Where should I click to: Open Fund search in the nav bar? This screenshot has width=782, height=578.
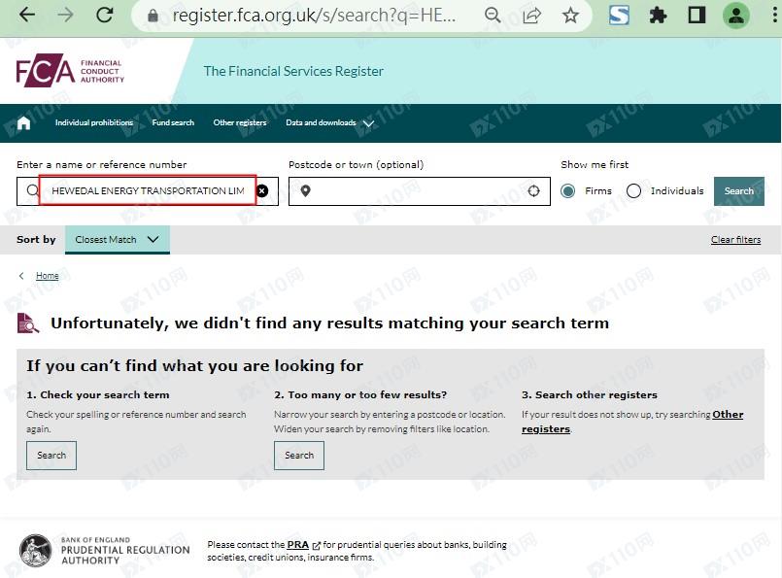tap(173, 122)
